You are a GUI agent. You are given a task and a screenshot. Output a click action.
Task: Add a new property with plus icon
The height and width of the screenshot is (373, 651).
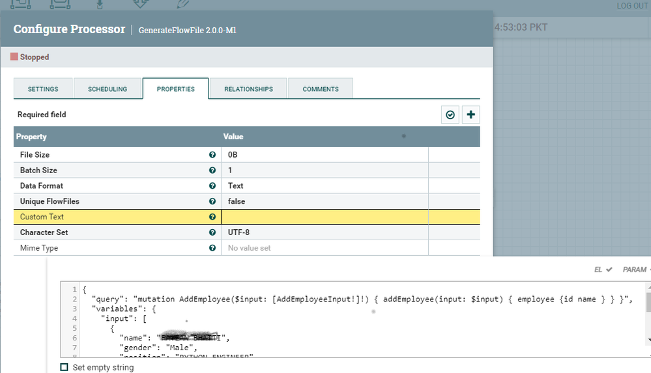click(470, 115)
